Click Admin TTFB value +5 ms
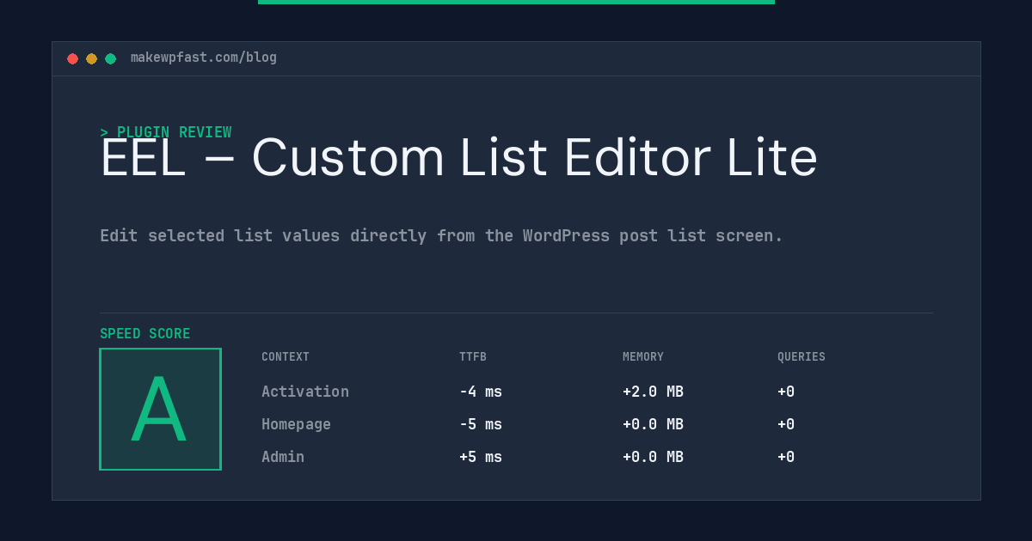 tap(481, 457)
